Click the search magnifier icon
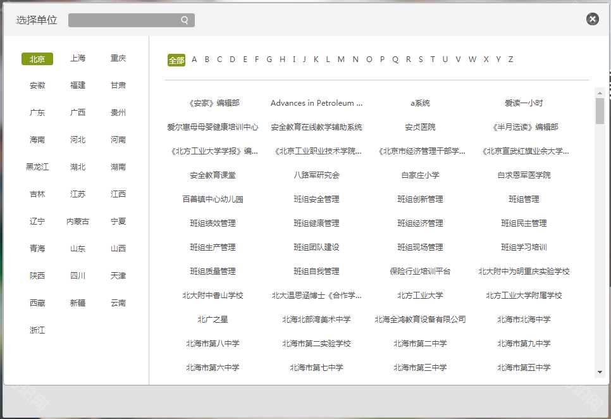The image size is (611, 419). (x=185, y=20)
